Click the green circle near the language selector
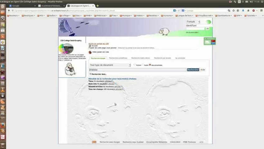264x149 pixels. 208,22
